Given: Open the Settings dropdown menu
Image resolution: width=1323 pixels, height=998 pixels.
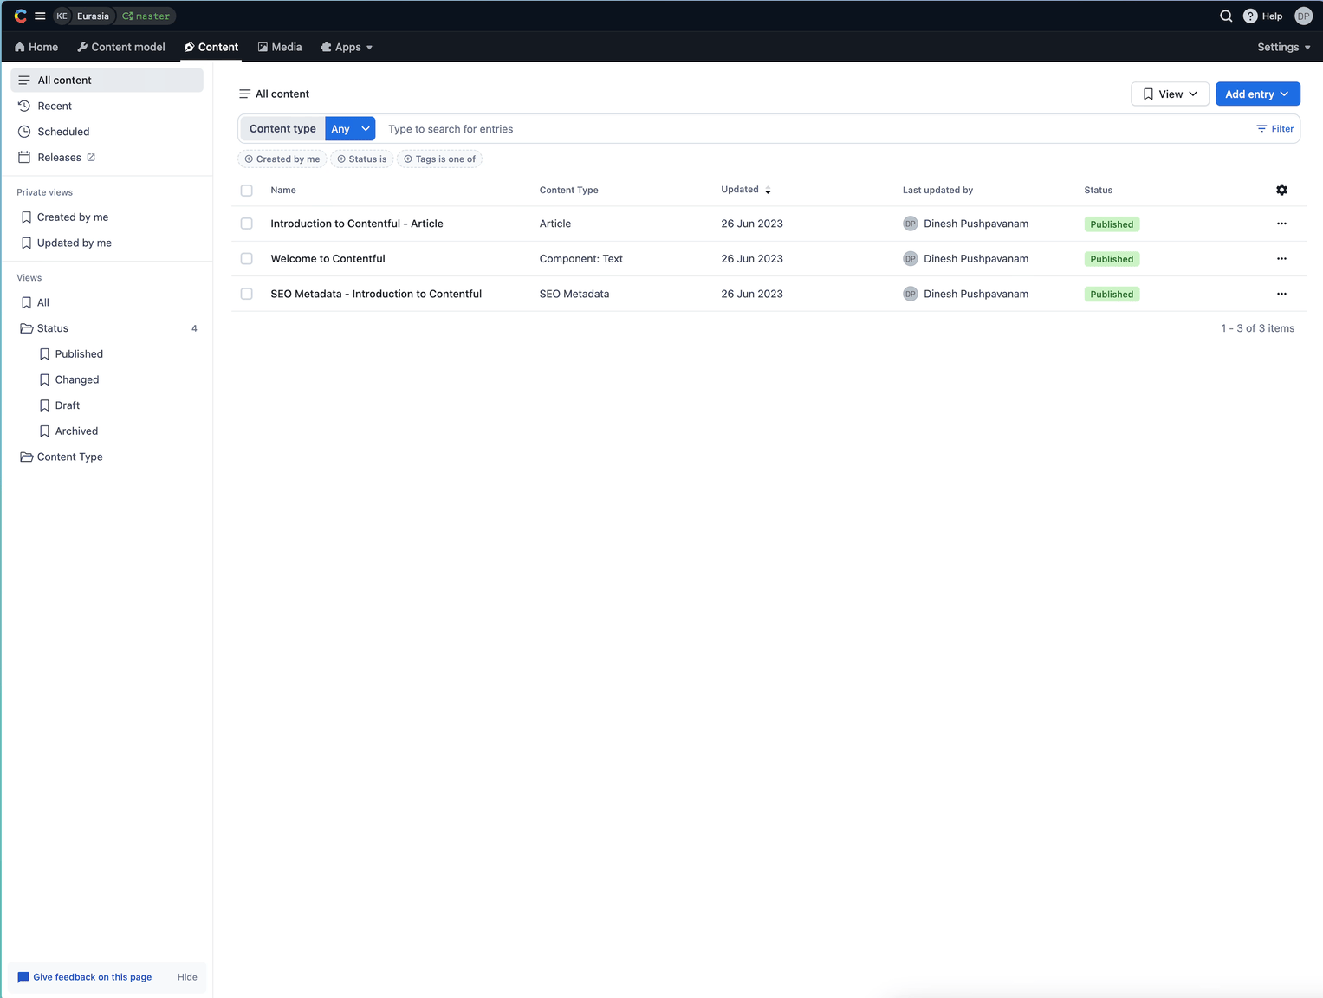Looking at the screenshot, I should point(1283,48).
